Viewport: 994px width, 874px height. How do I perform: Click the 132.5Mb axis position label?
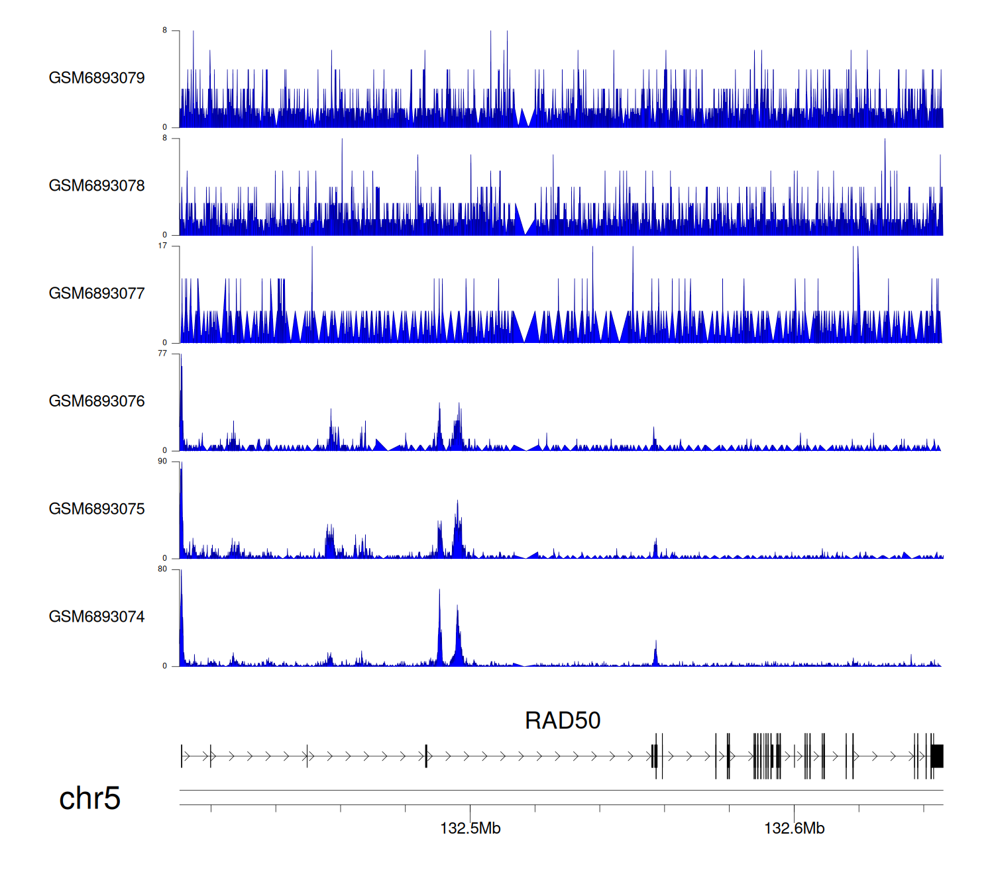[470, 828]
